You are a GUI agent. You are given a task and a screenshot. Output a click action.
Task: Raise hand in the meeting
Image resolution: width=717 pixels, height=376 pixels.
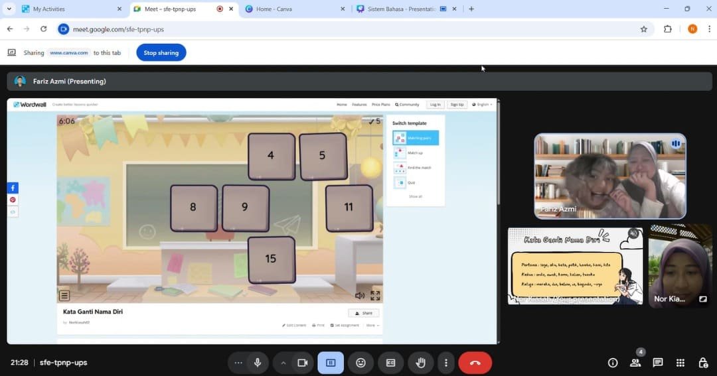[420, 363]
